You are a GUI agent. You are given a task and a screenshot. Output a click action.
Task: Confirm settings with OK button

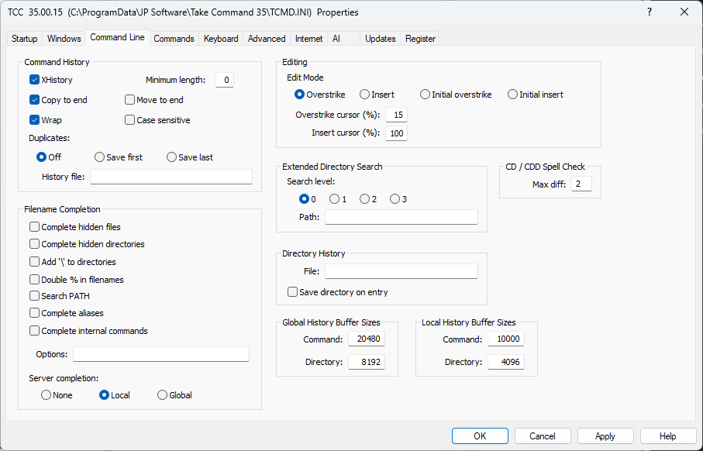click(481, 436)
